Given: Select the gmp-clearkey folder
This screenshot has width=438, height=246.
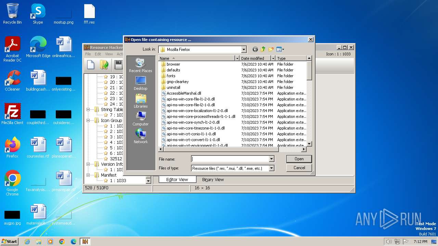Looking at the screenshot, I should pos(175,82).
